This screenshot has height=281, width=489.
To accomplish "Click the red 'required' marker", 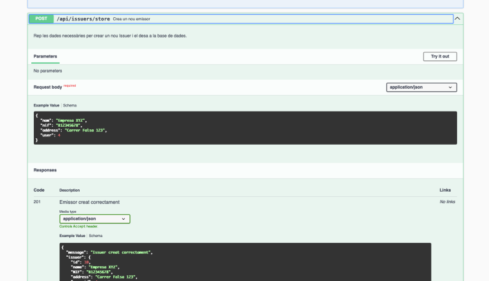I will [69, 85].
